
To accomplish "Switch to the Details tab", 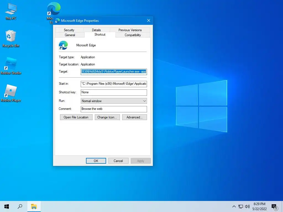I will tap(96, 30).
